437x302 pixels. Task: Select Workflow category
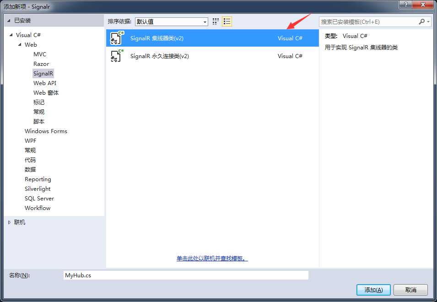38,208
